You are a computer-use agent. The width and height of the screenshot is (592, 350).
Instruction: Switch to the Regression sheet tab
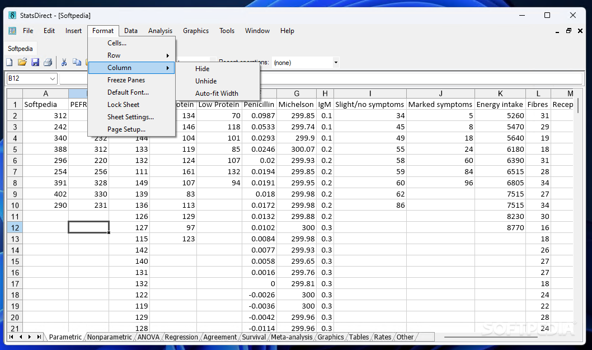coord(181,337)
